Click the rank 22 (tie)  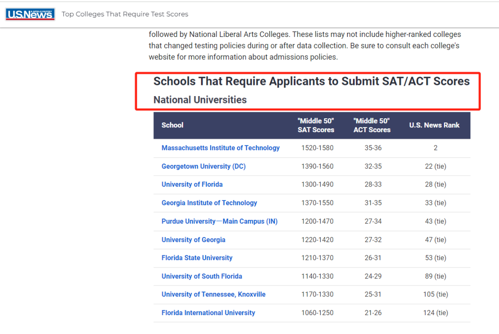[435, 166]
